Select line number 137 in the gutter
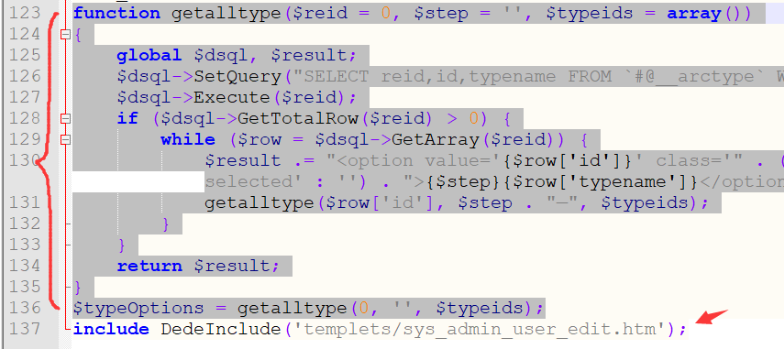This screenshot has height=349, width=784. (25, 329)
